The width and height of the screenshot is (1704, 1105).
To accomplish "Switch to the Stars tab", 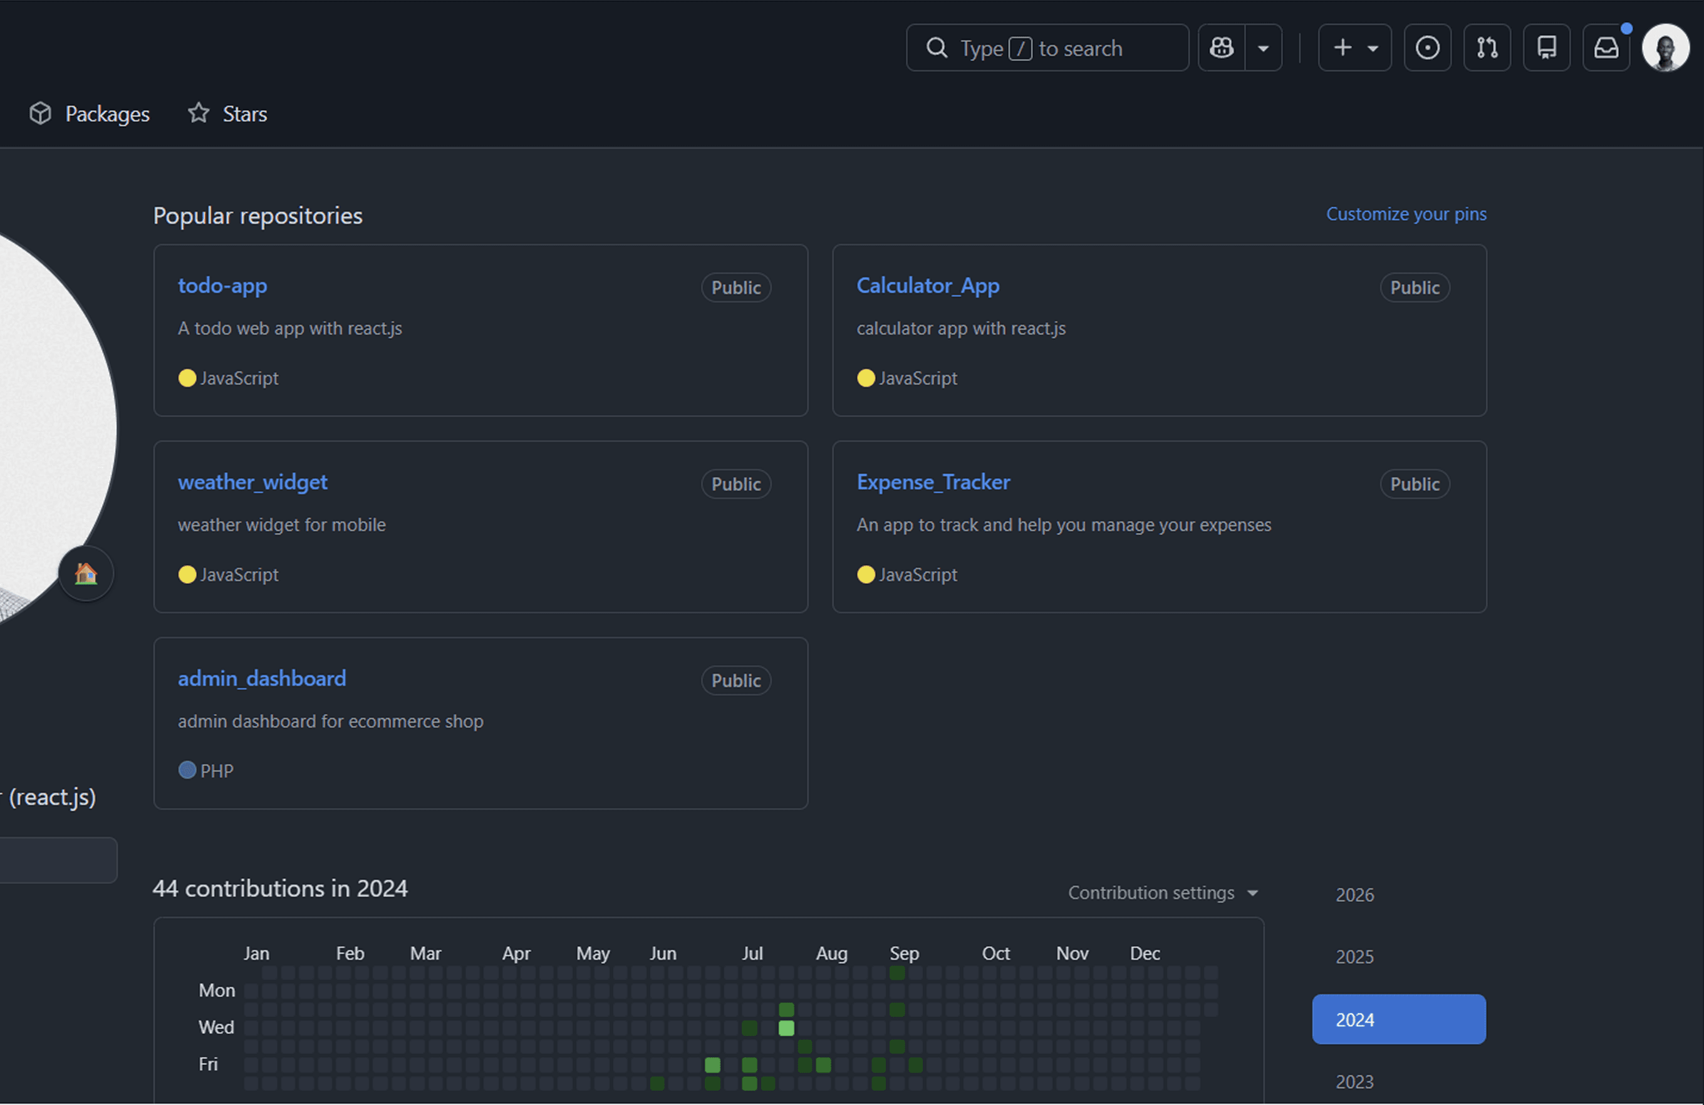I will click(227, 113).
